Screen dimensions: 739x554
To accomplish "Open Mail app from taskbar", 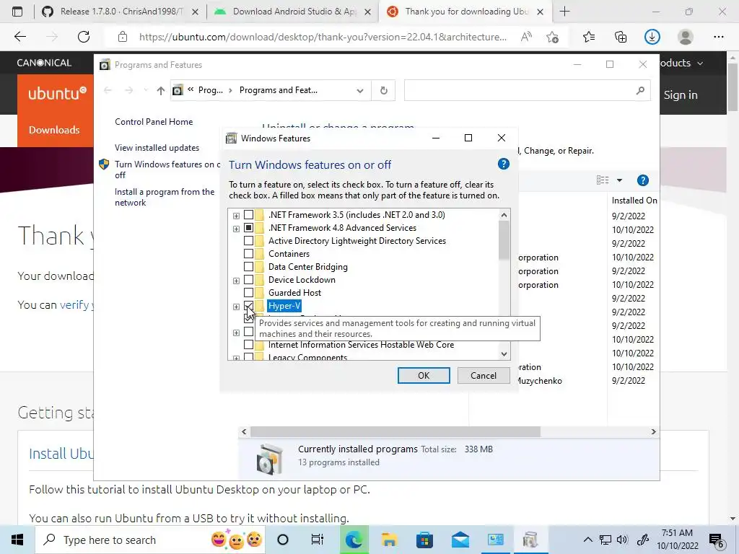I will pos(460,540).
